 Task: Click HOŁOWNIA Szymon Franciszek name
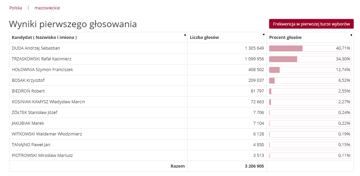tap(42, 70)
